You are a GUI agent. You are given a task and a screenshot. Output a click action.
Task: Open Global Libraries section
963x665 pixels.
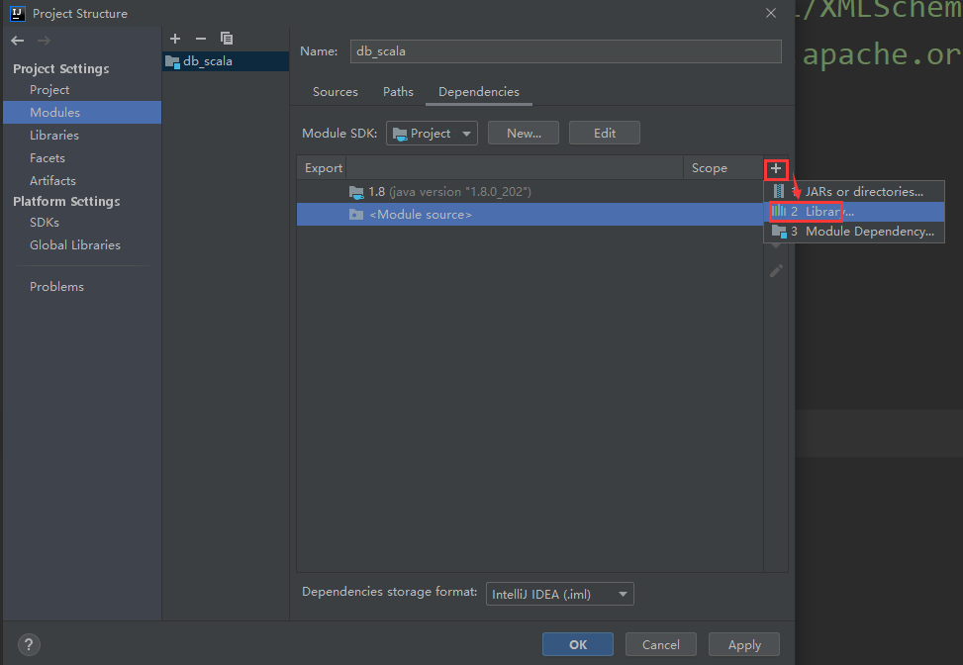(75, 245)
